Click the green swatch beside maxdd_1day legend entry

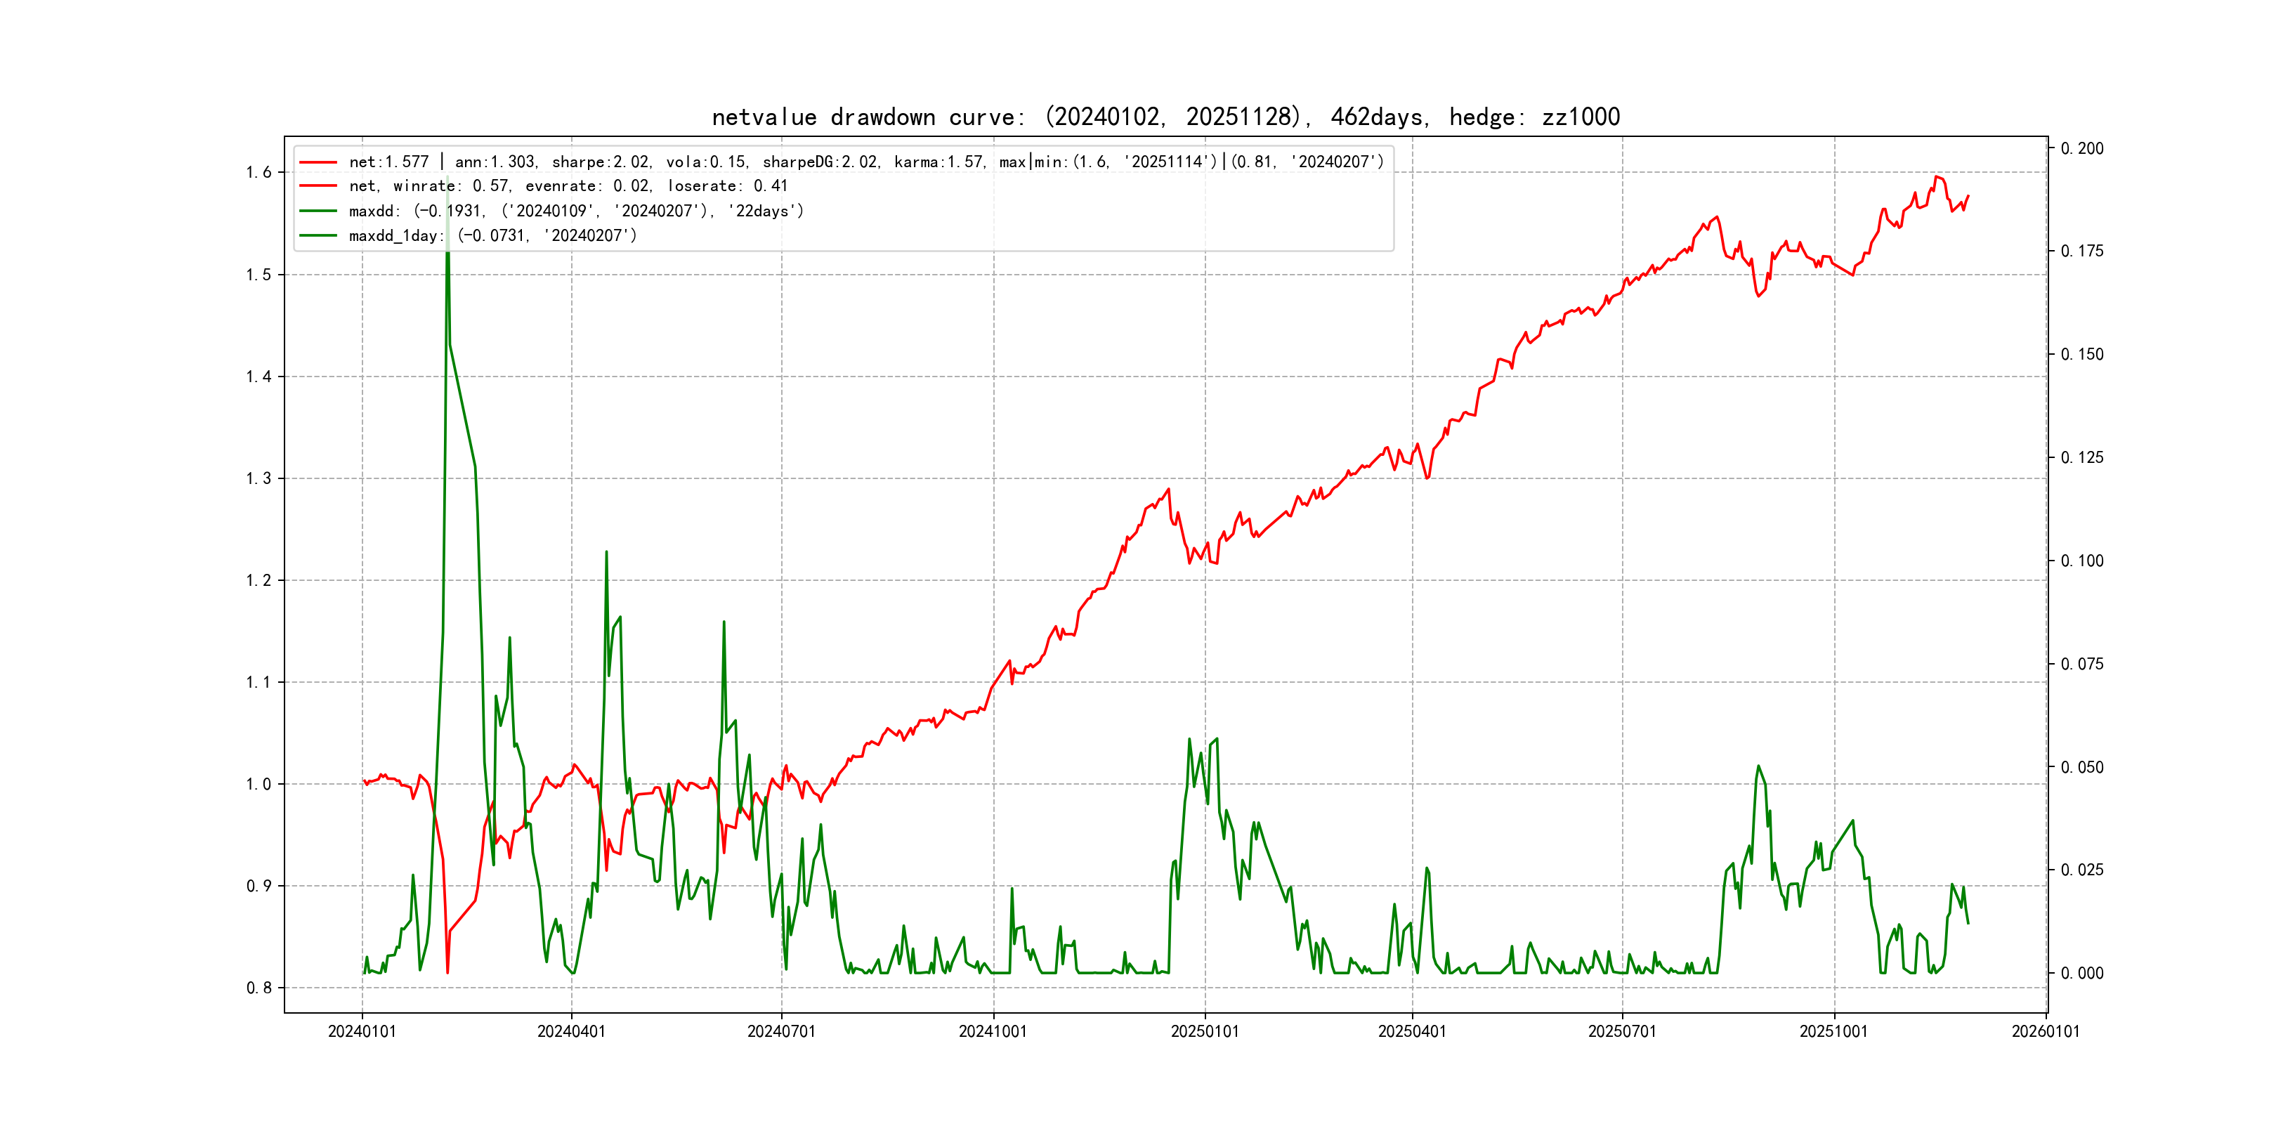(318, 235)
